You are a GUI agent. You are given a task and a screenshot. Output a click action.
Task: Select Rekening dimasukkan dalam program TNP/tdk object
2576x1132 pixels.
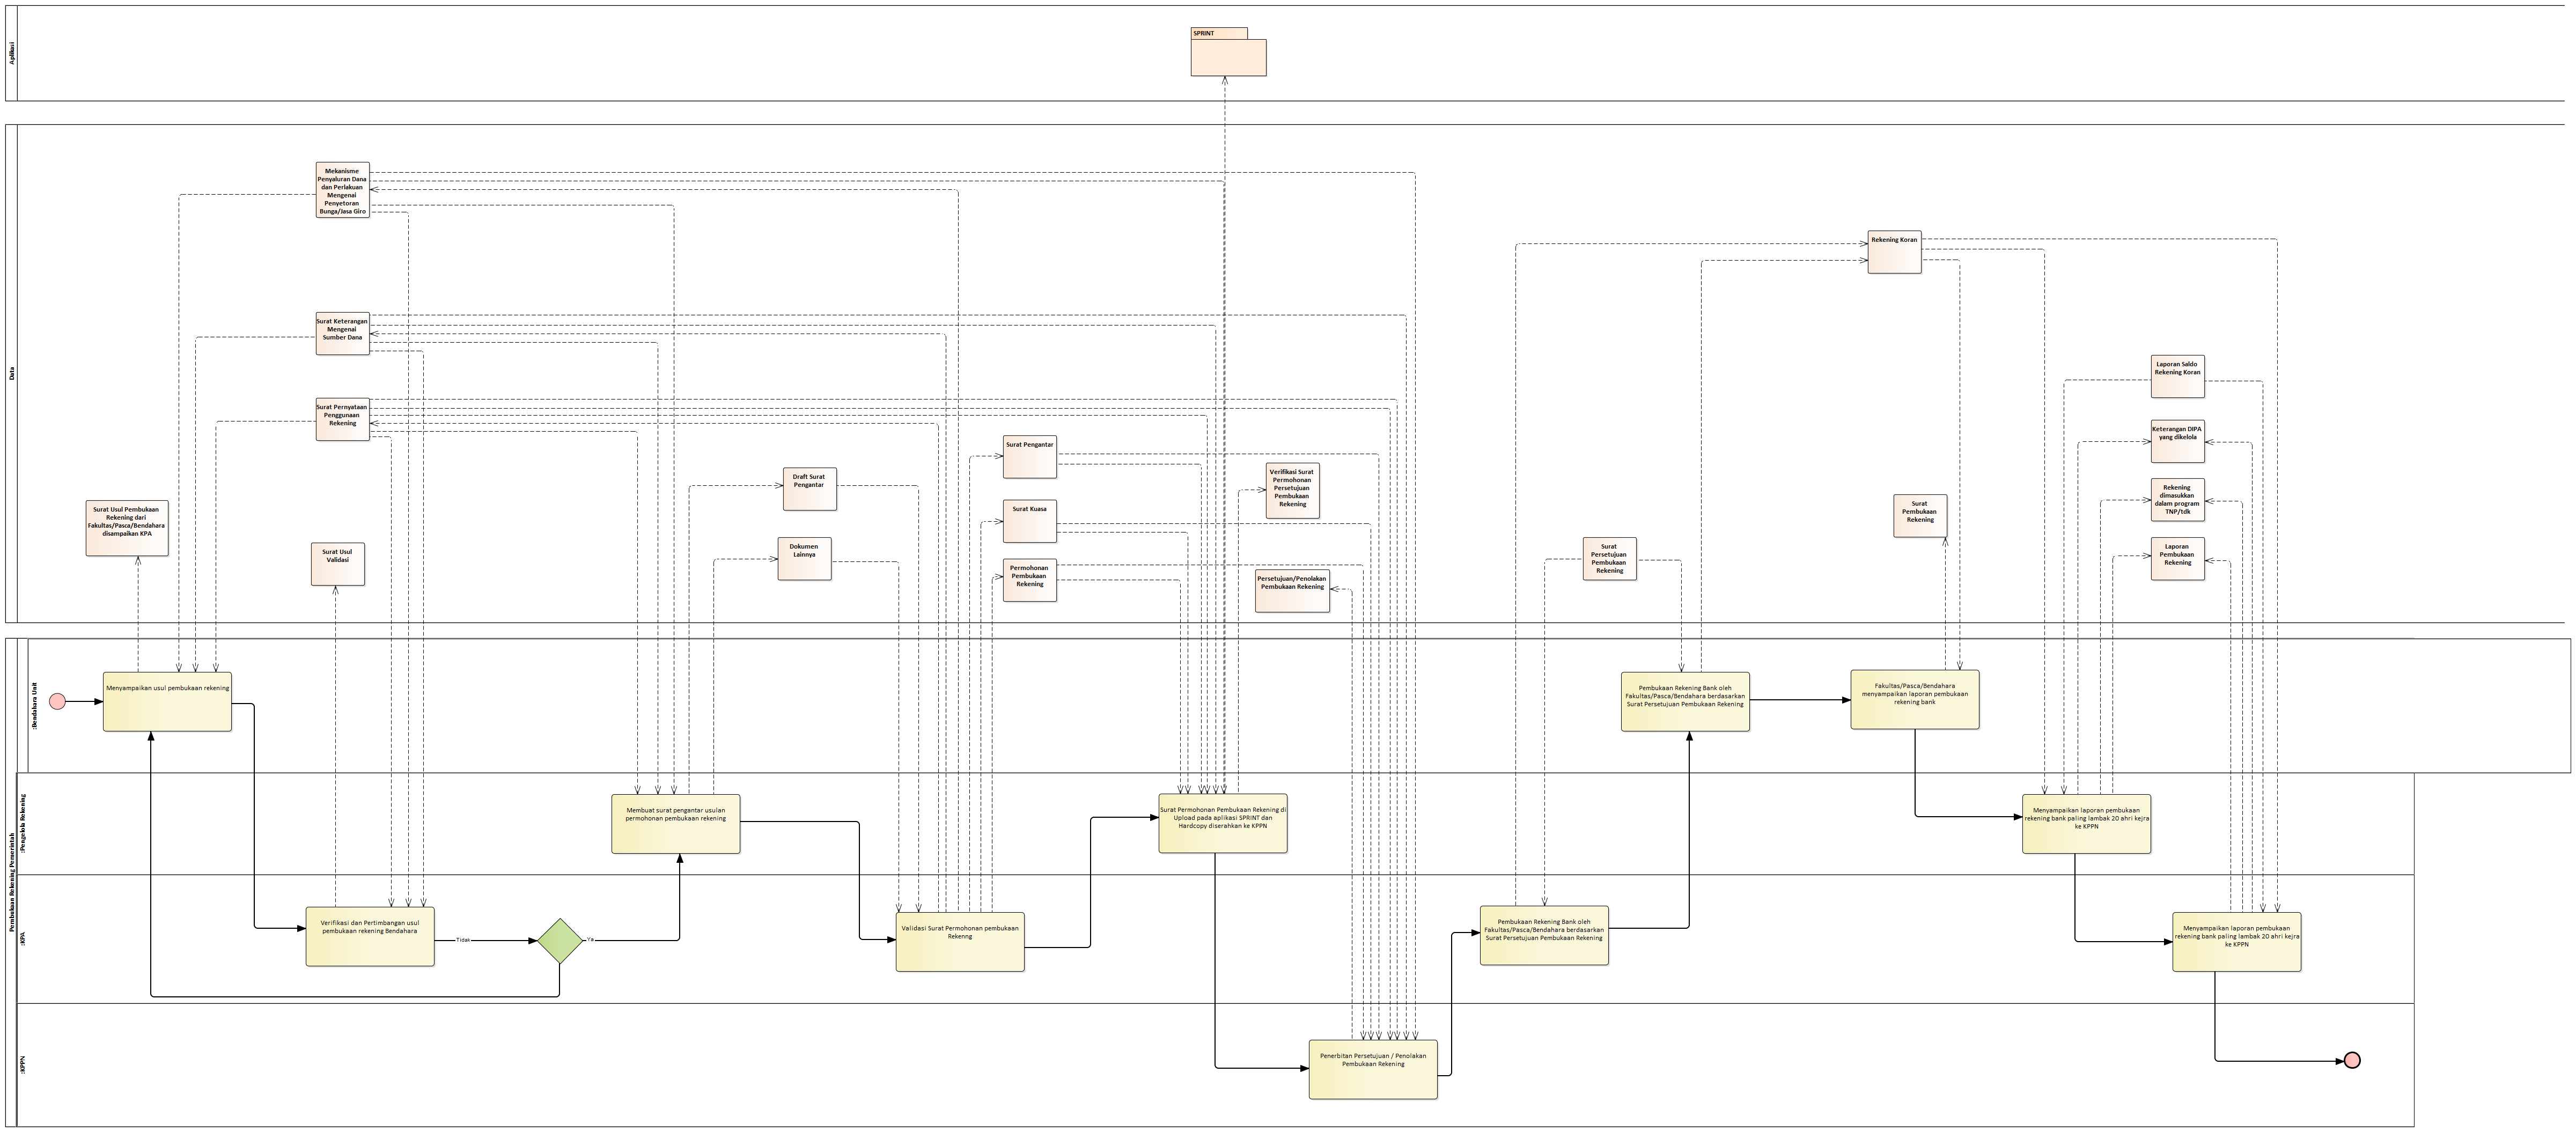click(x=2177, y=500)
